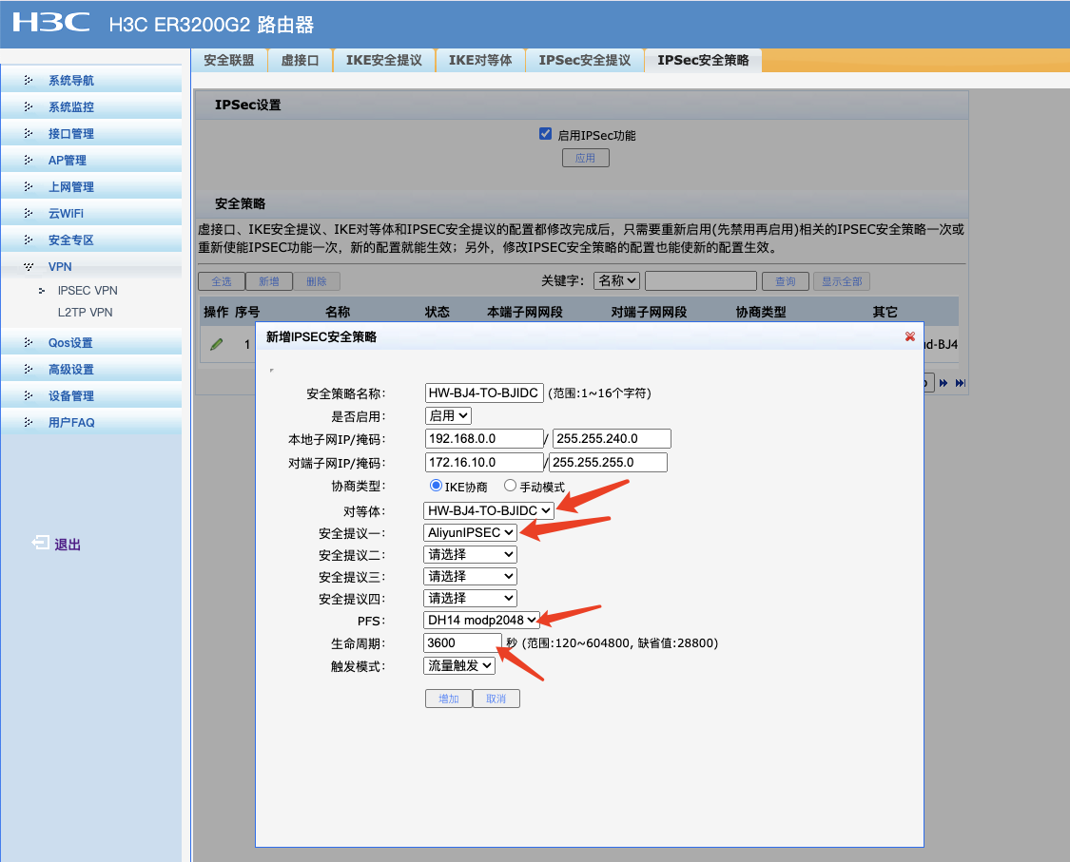Click the 显示全部 button
The height and width of the screenshot is (862, 1070).
pos(842,281)
